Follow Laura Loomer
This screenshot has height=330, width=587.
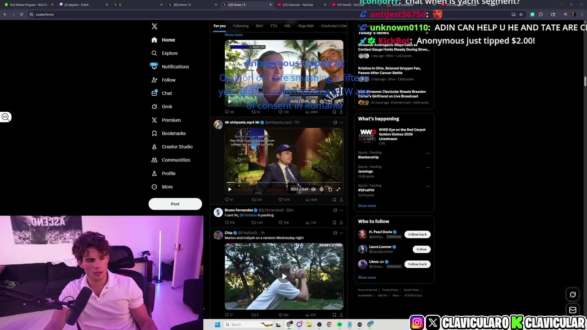pyautogui.click(x=421, y=249)
